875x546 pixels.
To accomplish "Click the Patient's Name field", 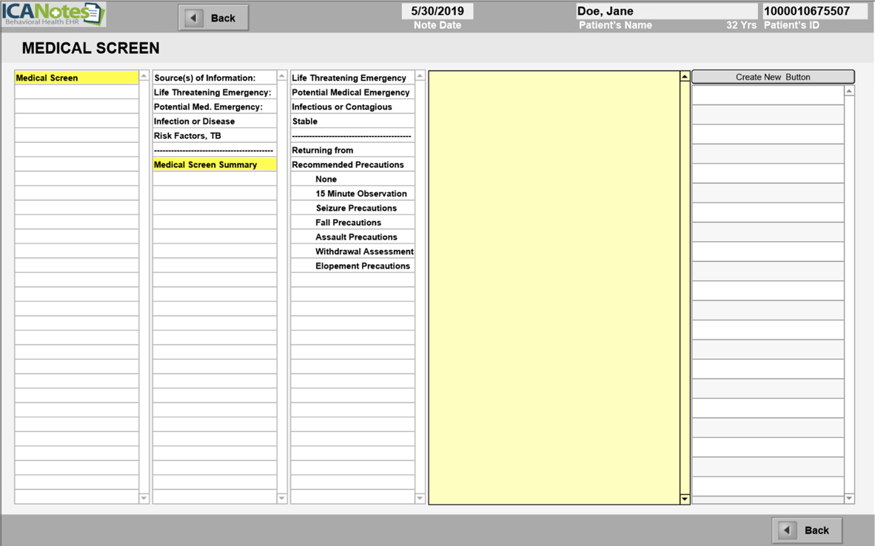I will (x=666, y=11).
